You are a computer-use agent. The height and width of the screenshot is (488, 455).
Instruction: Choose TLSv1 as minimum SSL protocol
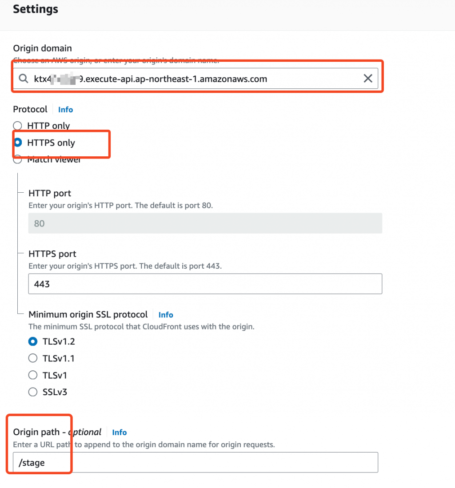33,375
